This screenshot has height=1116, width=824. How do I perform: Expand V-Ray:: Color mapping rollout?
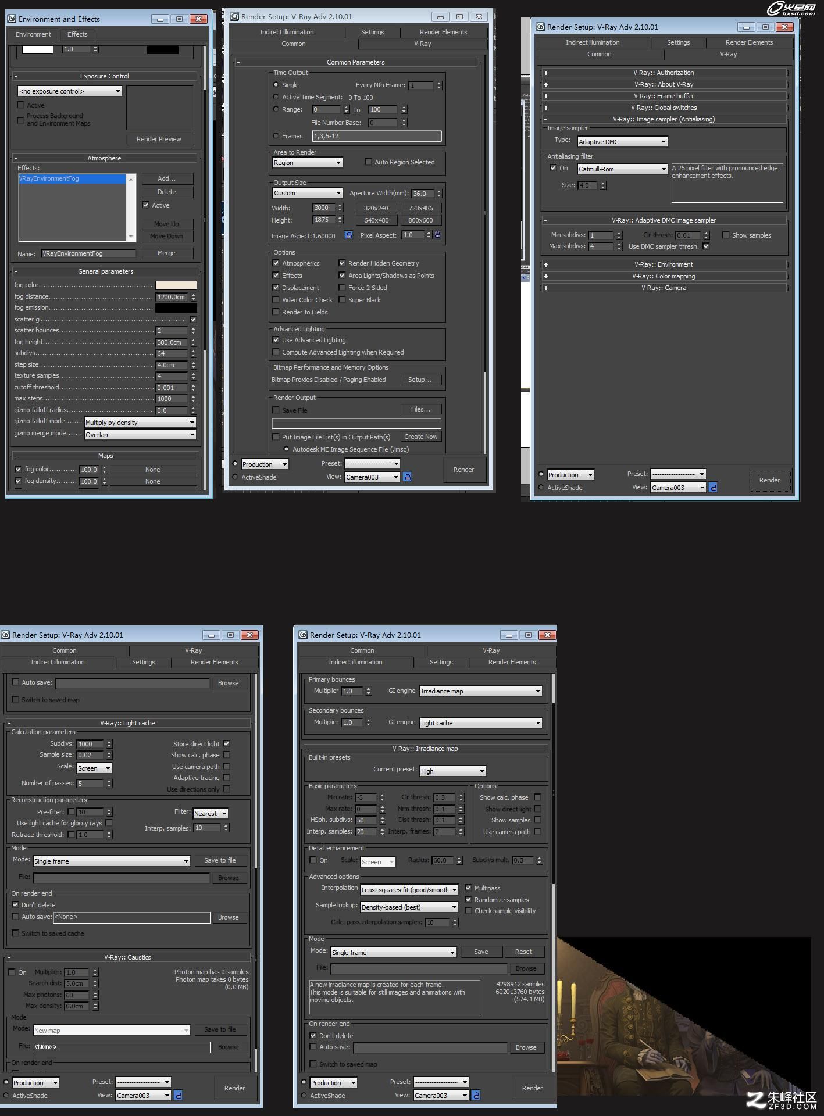pos(664,276)
